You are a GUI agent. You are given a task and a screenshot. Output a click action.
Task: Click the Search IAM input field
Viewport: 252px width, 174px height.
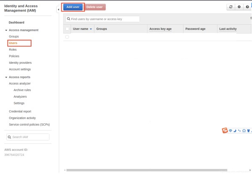[x=28, y=137]
